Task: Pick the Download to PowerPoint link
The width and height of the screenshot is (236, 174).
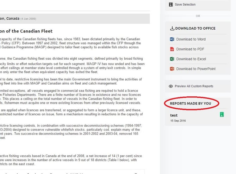Action: click(x=196, y=69)
